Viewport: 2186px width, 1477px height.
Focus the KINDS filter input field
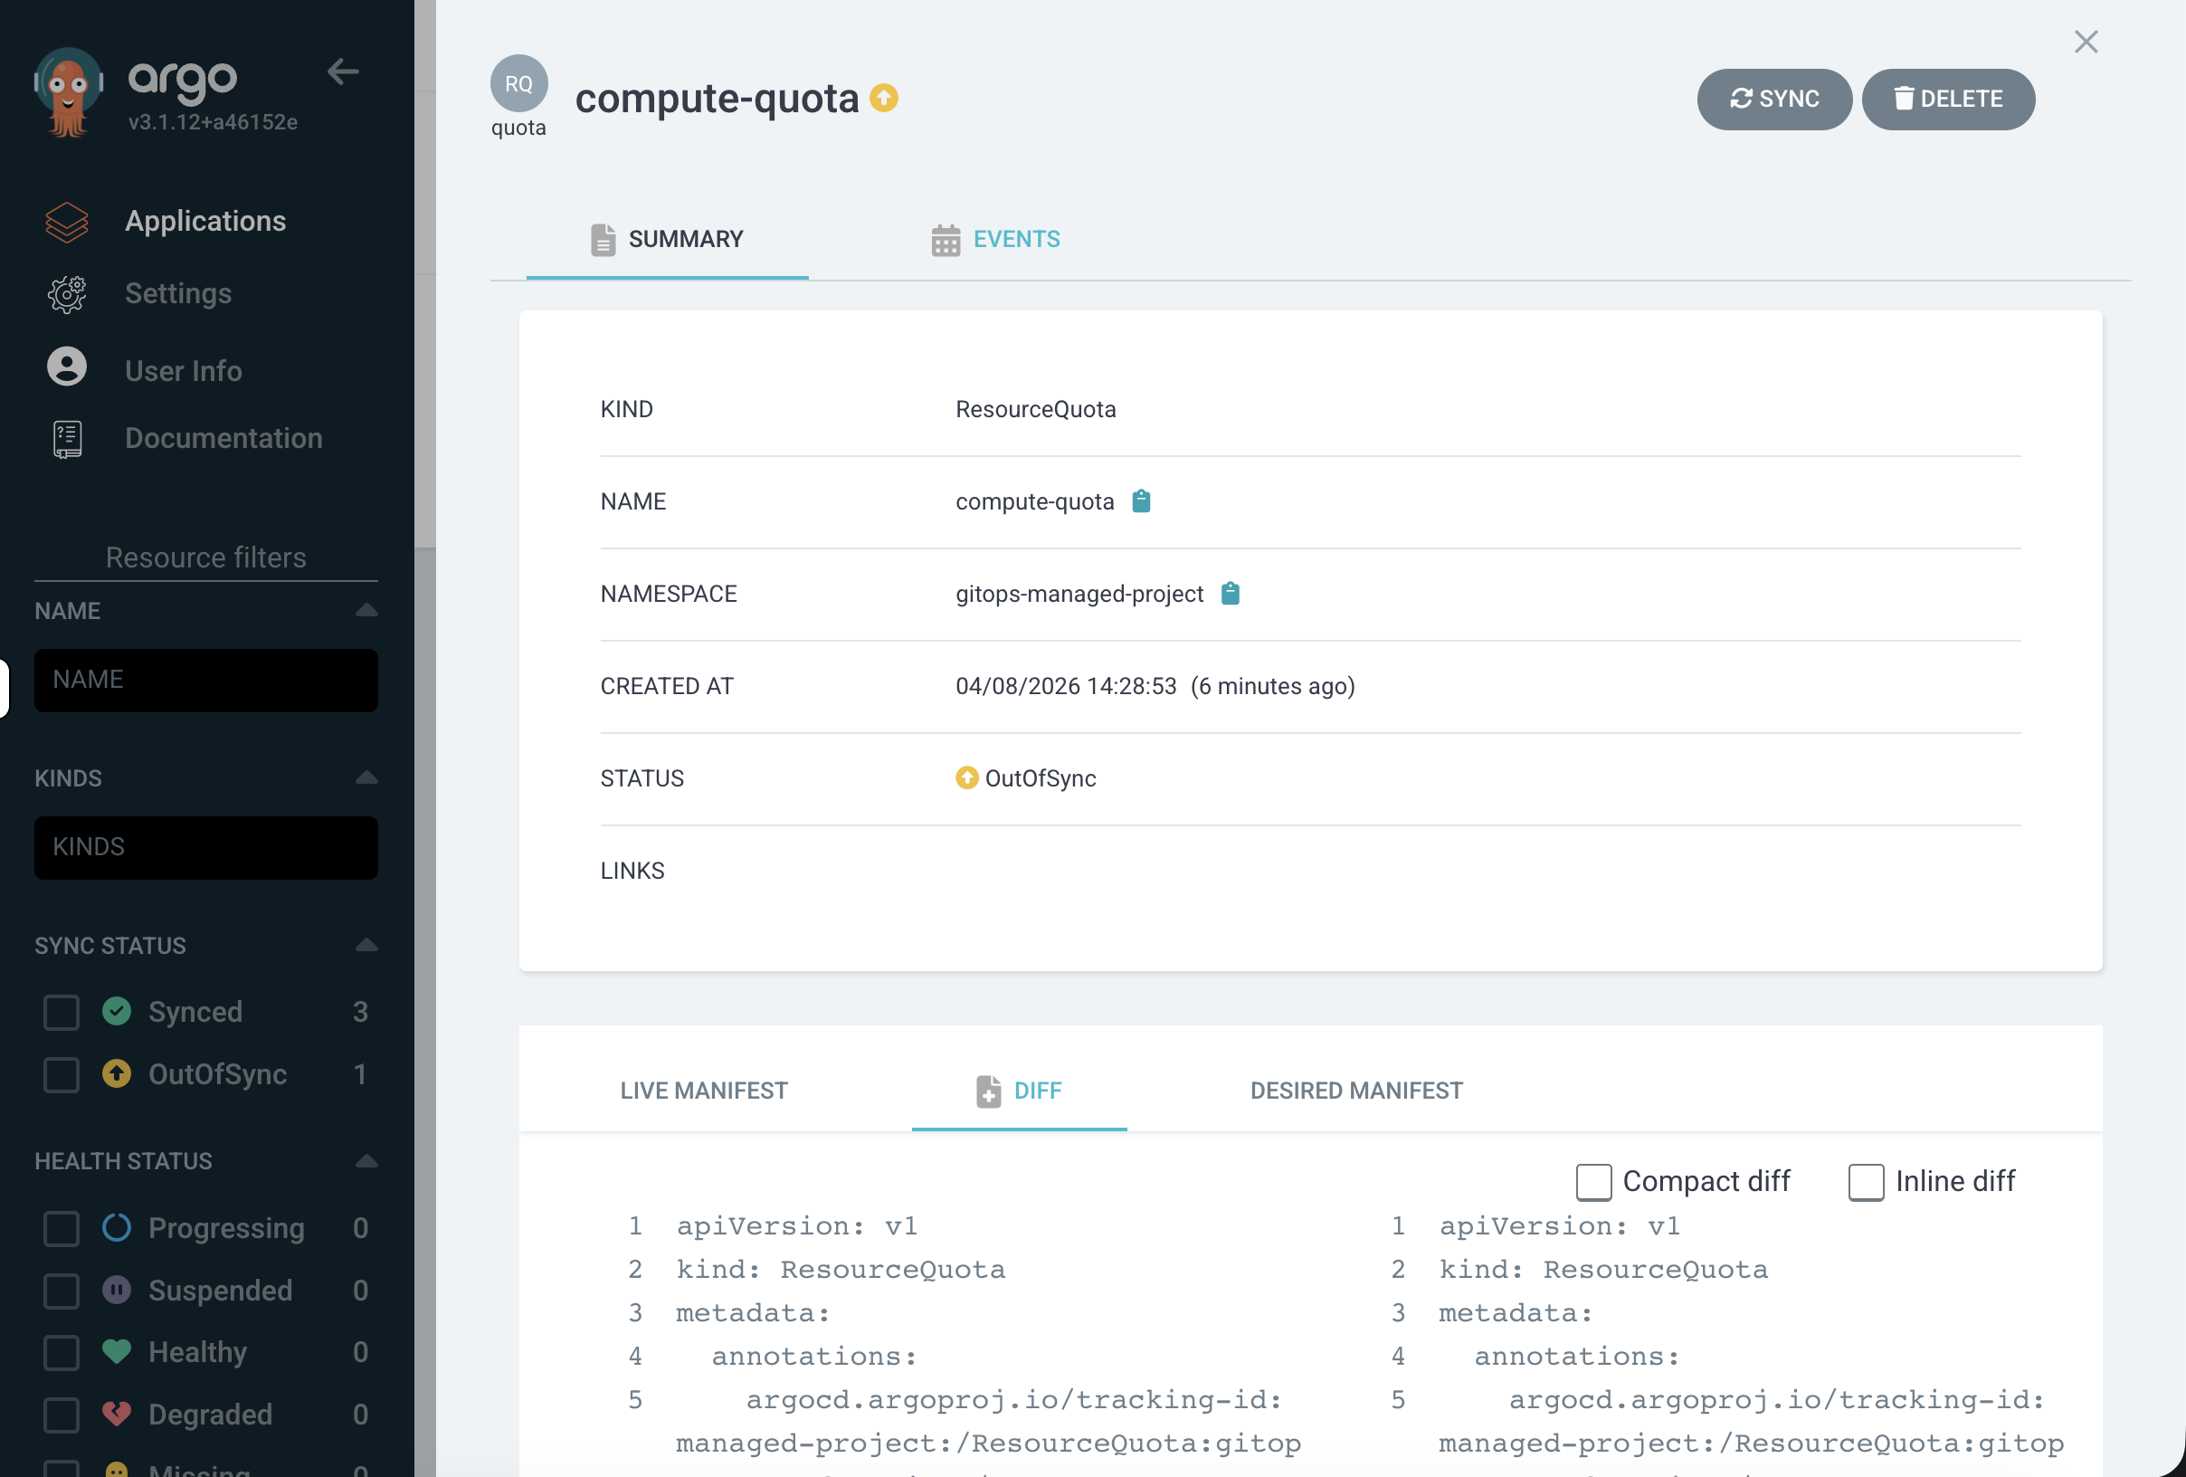click(x=206, y=848)
